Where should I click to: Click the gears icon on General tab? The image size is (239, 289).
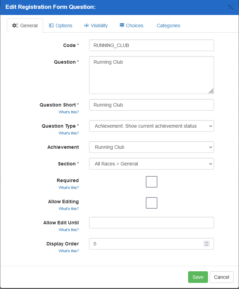tap(15, 26)
